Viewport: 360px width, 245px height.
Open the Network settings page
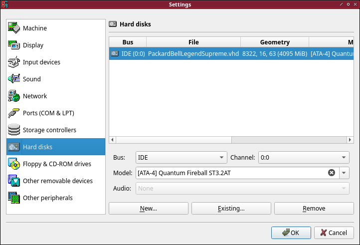(56, 96)
